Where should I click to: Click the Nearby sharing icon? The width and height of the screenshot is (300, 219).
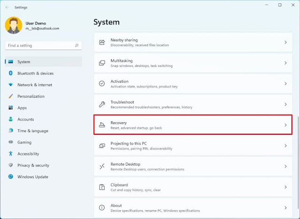[x=102, y=42]
